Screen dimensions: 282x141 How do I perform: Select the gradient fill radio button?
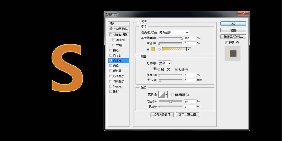coord(159,49)
